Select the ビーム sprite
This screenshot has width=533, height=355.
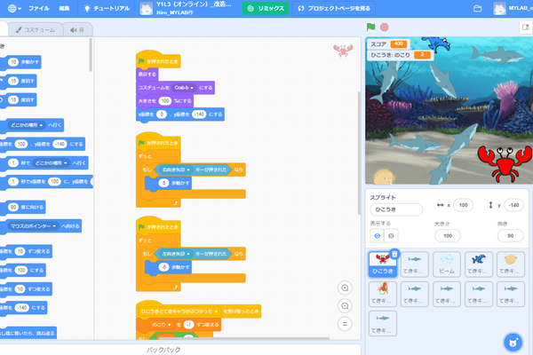[x=447, y=264]
